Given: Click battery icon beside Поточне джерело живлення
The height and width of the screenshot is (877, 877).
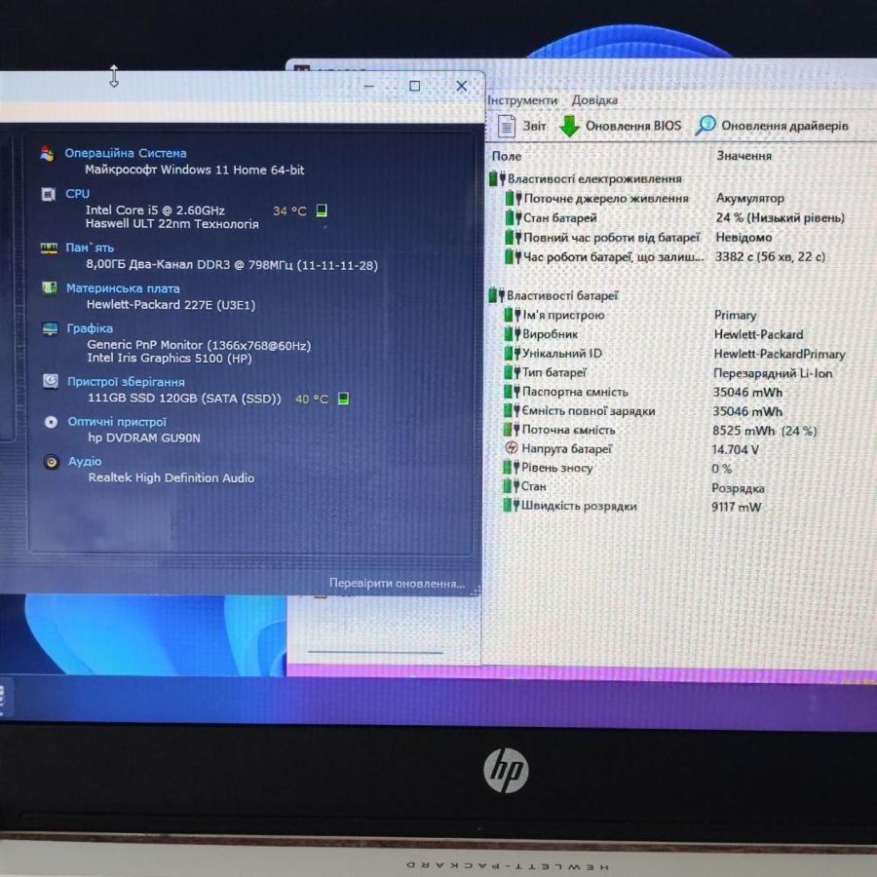Looking at the screenshot, I should point(513,198).
